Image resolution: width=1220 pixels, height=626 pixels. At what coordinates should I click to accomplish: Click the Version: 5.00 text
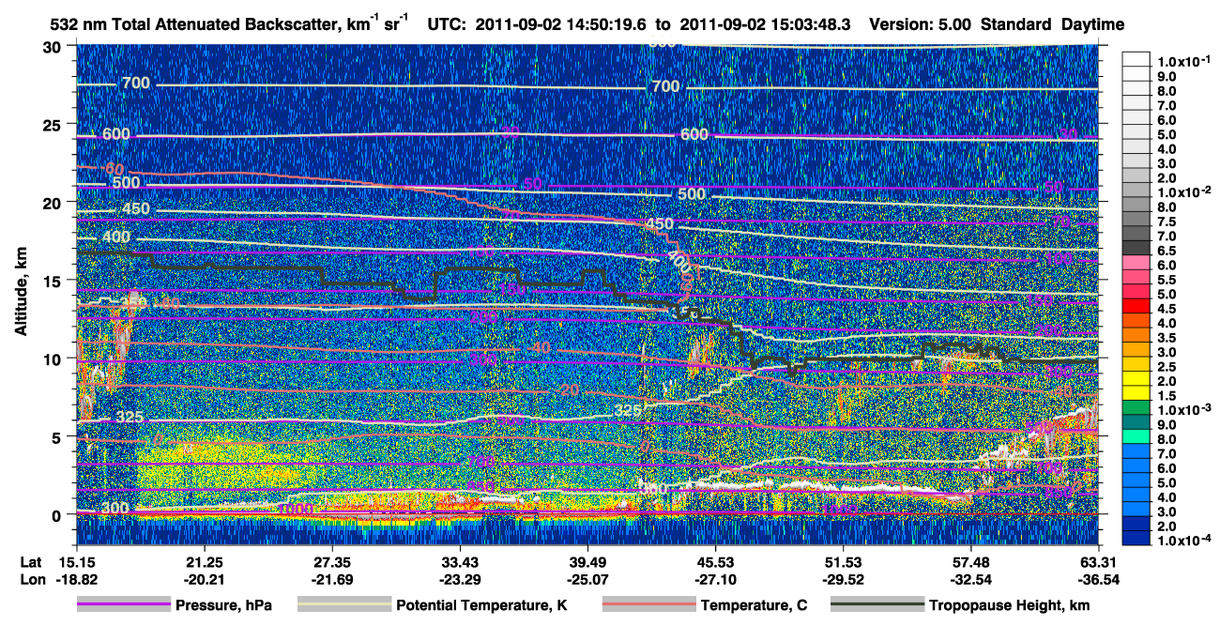coord(921,25)
